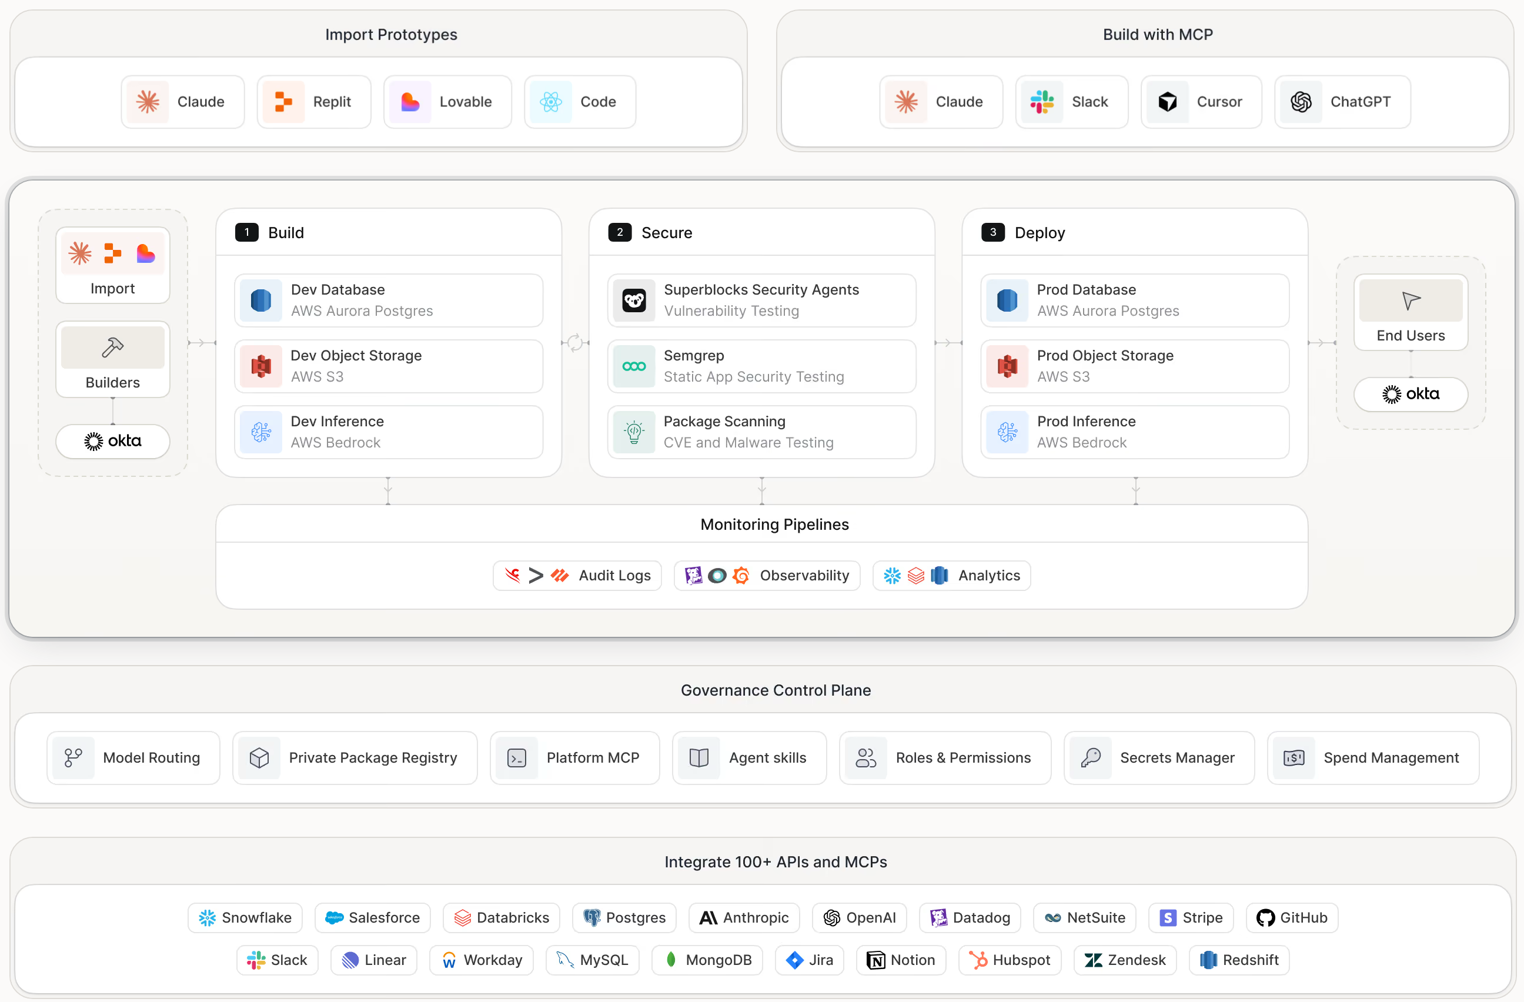Open the Redshift integration chip

click(x=1239, y=960)
